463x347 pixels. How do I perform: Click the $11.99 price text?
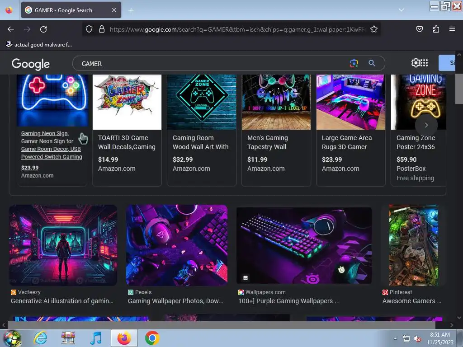pyautogui.click(x=257, y=159)
